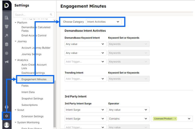Open the database stack icon in sidebar
The width and height of the screenshot is (195, 129).
[6, 44]
